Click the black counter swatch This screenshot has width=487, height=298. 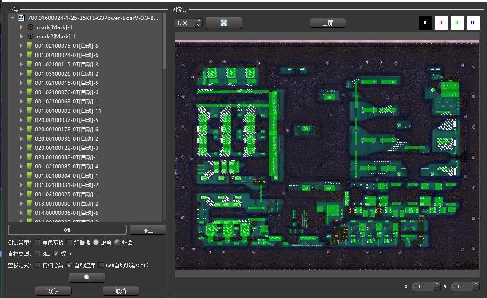tap(425, 23)
